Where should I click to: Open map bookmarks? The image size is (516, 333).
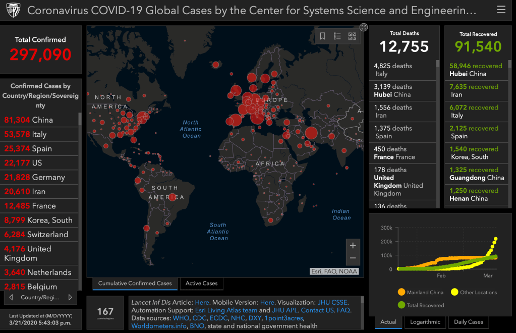coord(323,36)
